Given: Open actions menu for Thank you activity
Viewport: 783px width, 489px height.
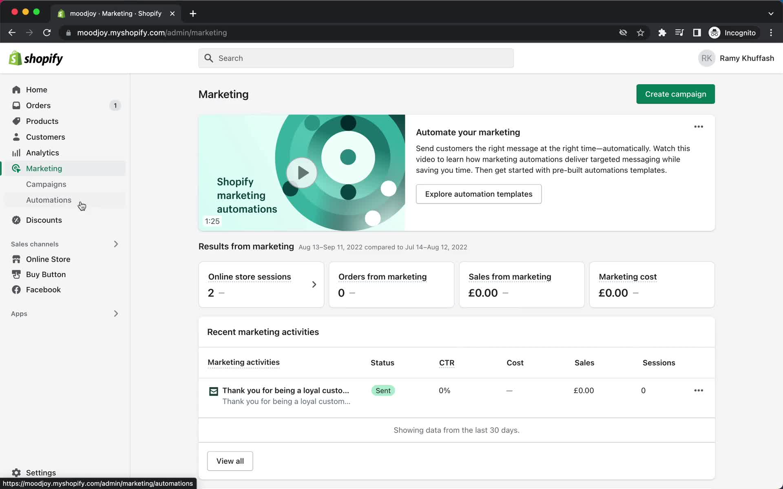Looking at the screenshot, I should 699,390.
